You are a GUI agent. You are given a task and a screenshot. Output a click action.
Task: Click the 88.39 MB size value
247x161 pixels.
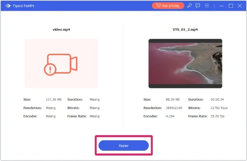click(172, 99)
